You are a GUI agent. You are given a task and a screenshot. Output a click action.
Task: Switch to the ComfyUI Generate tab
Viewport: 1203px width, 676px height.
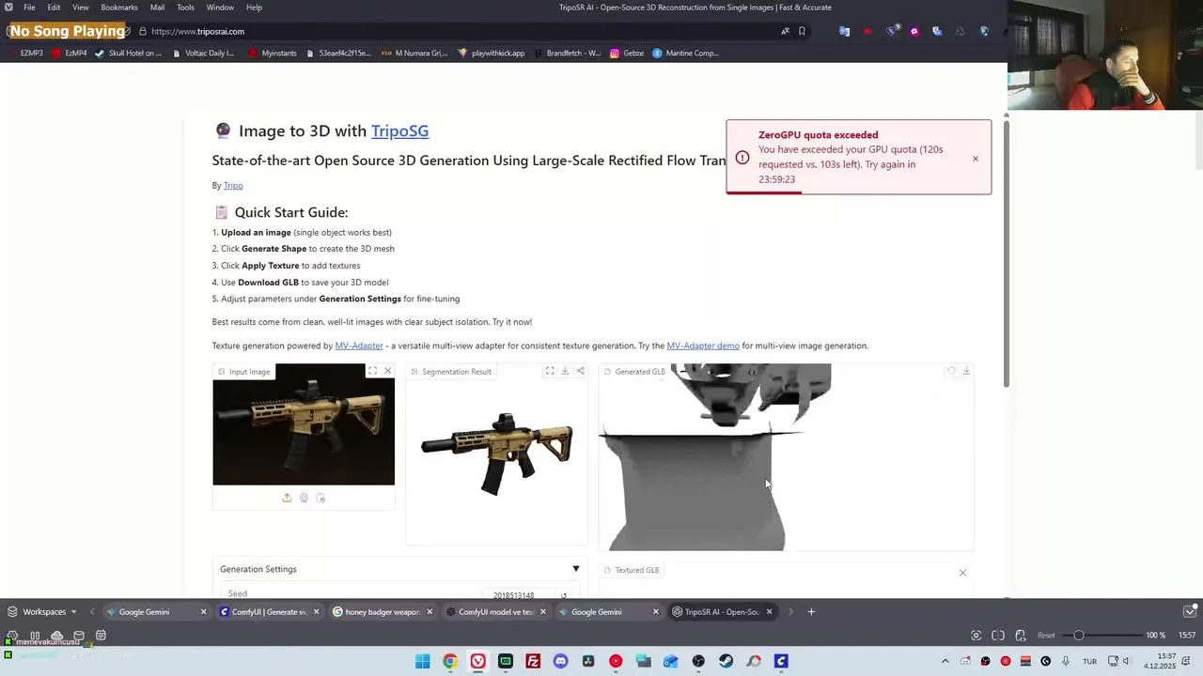coord(268,612)
